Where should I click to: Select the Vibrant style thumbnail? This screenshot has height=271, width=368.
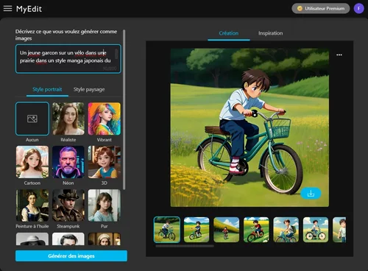coord(105,119)
